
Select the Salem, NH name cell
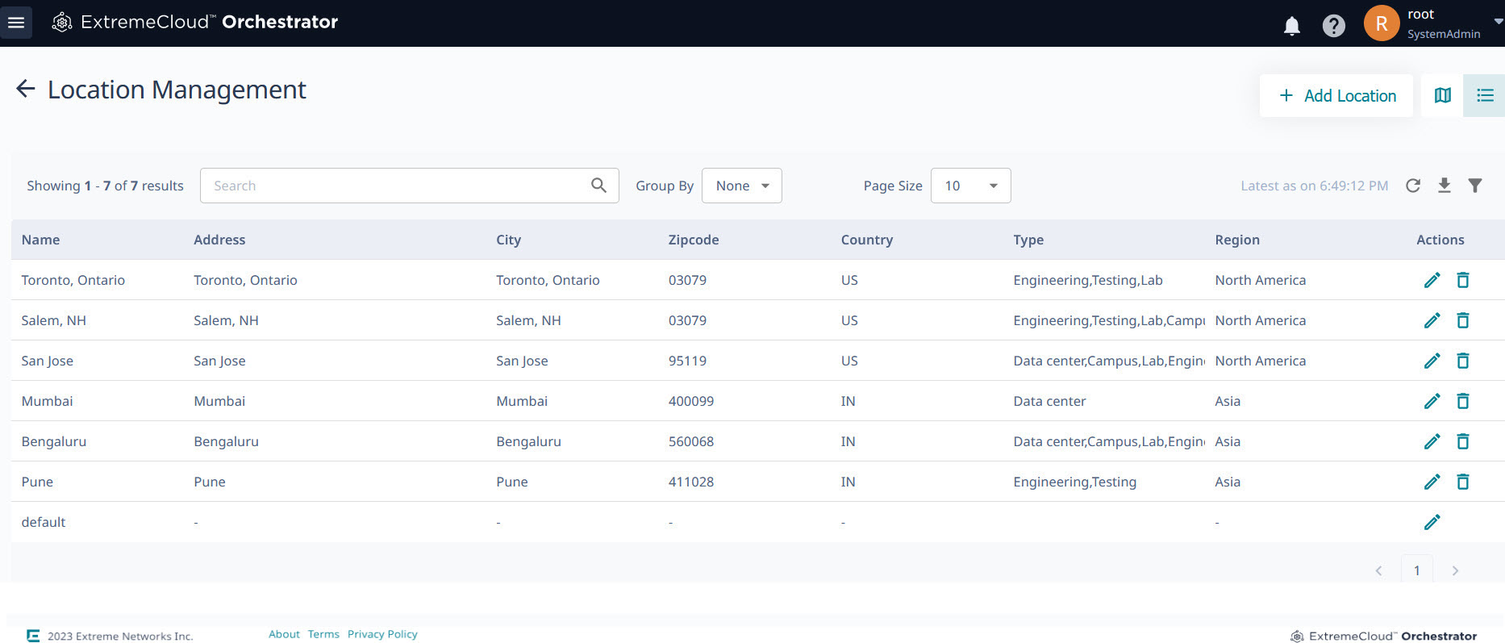[x=53, y=320]
